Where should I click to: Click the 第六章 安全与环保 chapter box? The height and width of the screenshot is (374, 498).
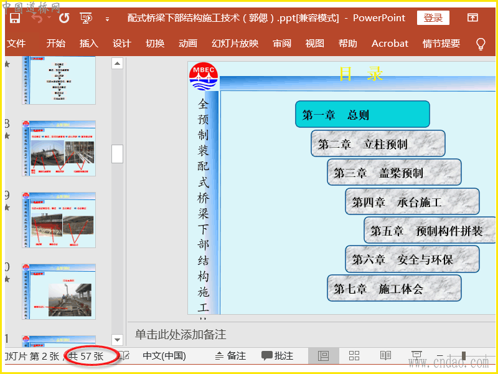tap(412, 259)
